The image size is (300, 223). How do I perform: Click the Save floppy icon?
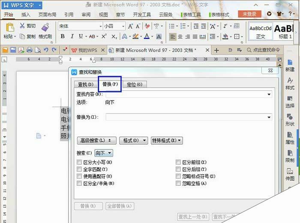coord(13,50)
